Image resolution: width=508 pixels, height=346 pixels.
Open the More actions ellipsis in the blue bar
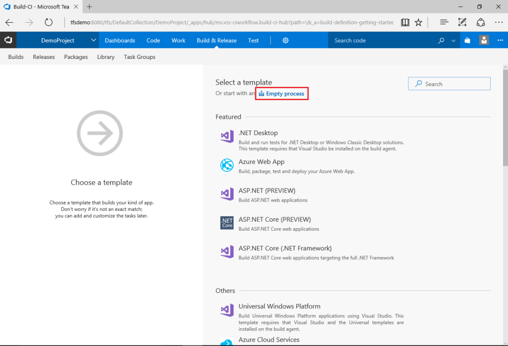coord(501,40)
